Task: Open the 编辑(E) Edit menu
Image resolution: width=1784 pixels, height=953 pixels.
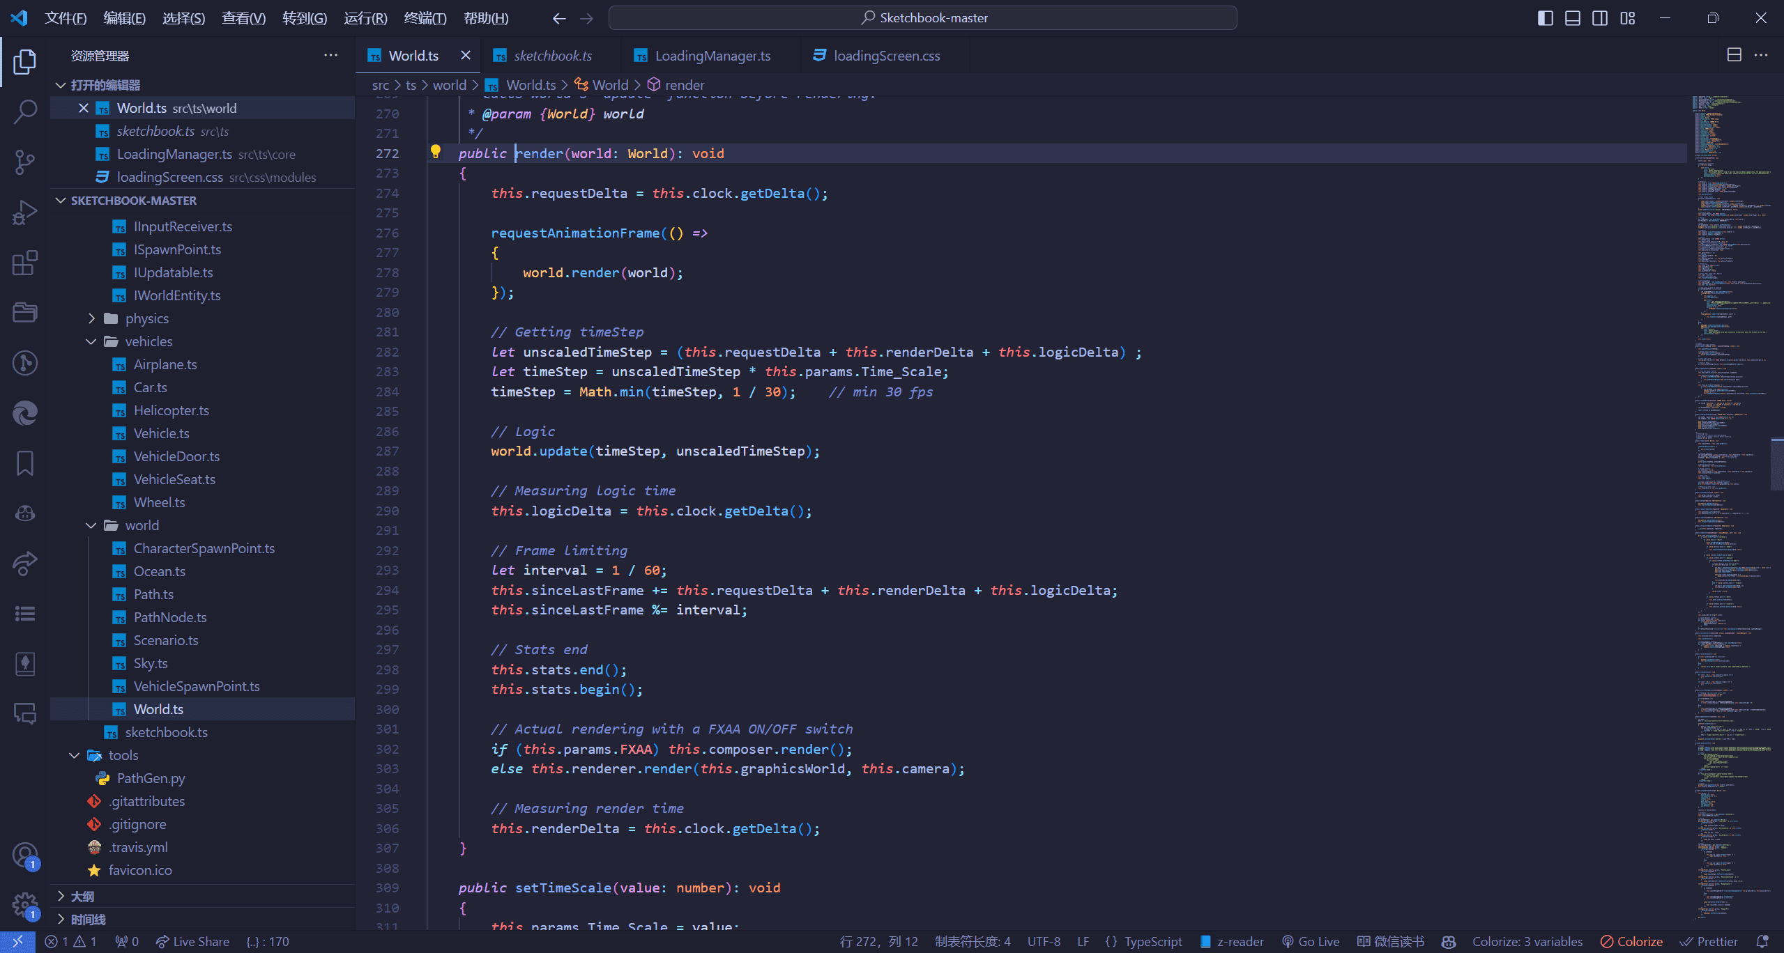Action: point(124,18)
